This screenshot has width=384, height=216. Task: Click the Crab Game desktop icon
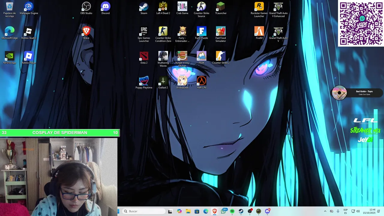[182, 8]
